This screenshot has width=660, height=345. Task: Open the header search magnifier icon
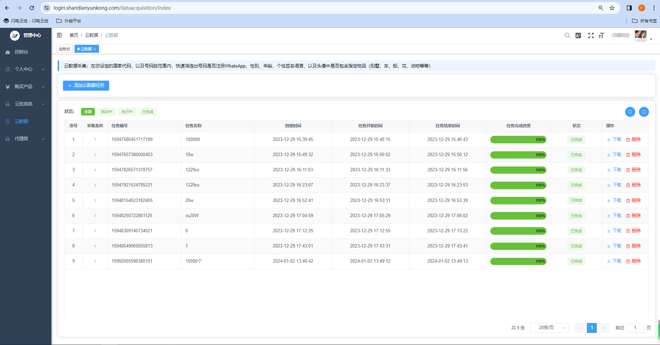pos(567,35)
